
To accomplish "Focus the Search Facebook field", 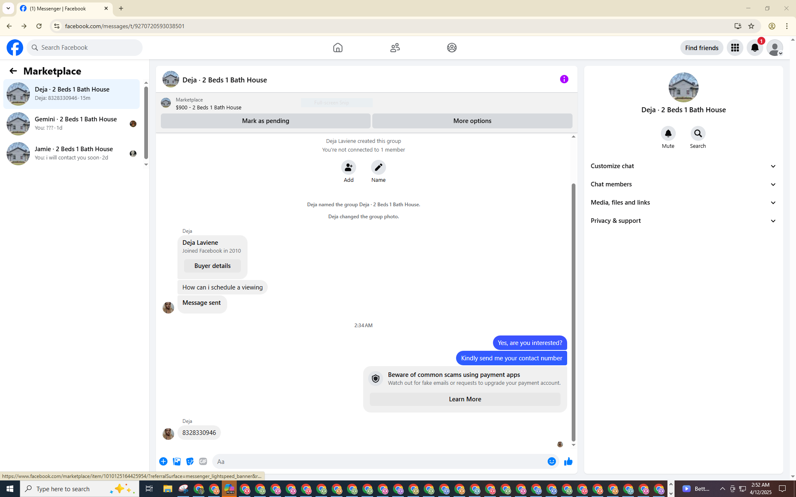I will [85, 48].
